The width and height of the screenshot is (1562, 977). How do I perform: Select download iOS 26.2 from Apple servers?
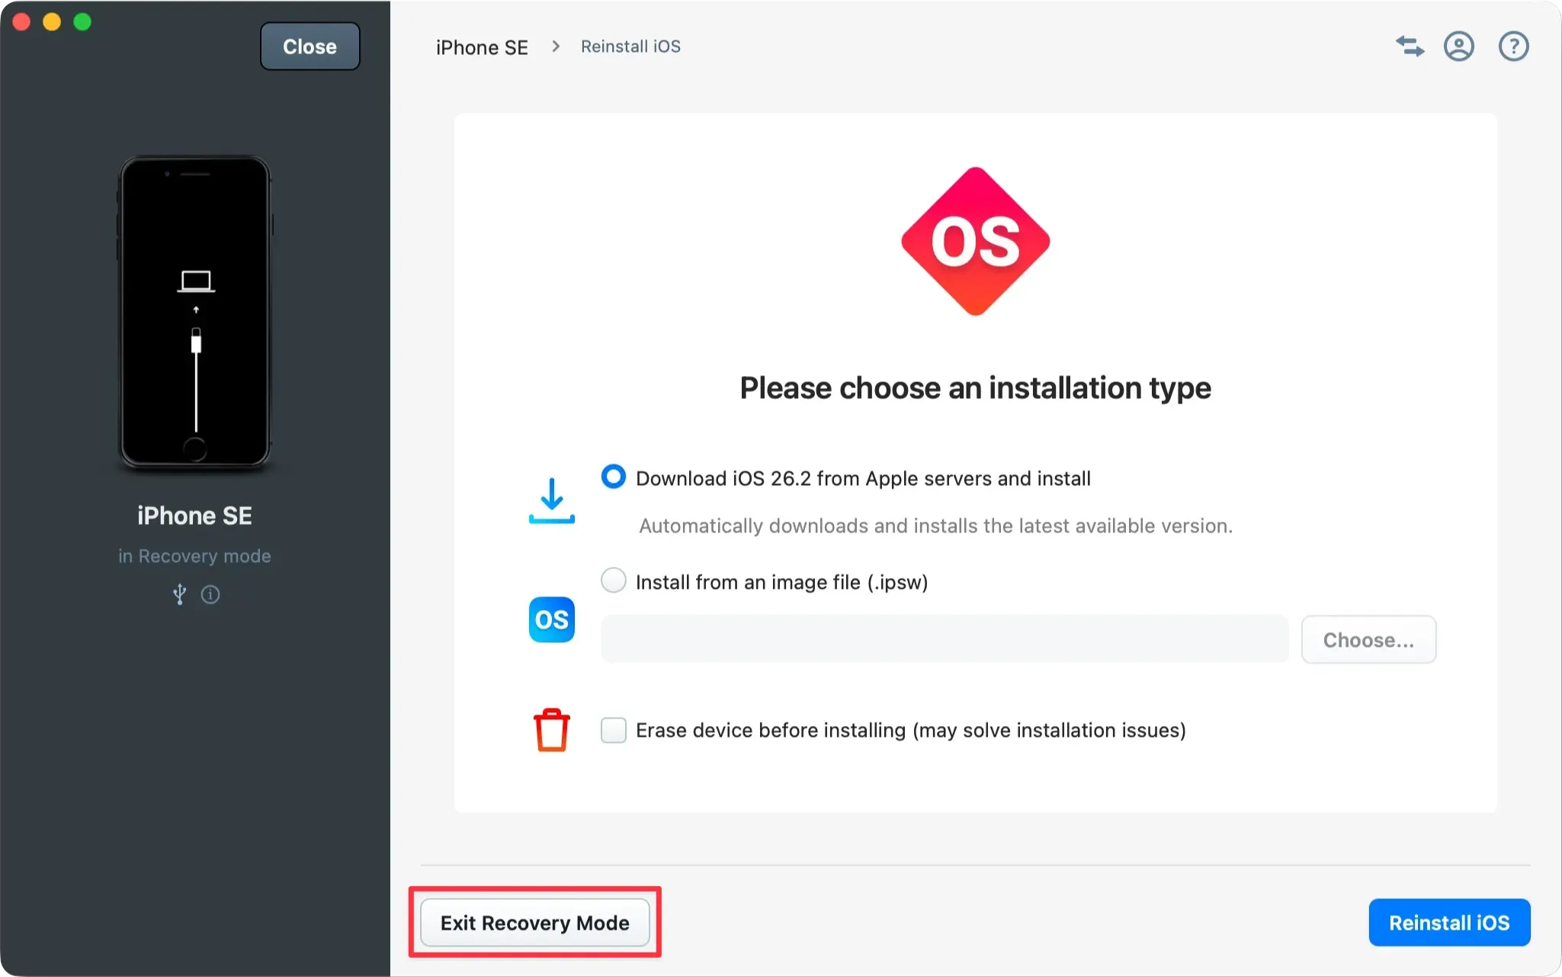pyautogui.click(x=612, y=477)
